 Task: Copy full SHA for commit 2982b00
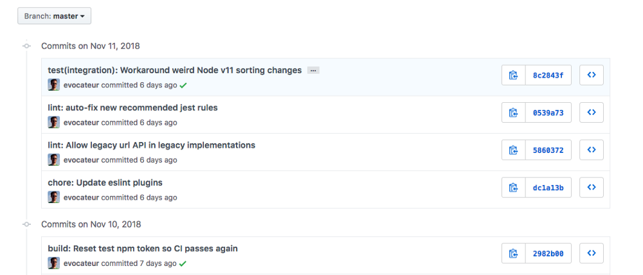tap(513, 253)
